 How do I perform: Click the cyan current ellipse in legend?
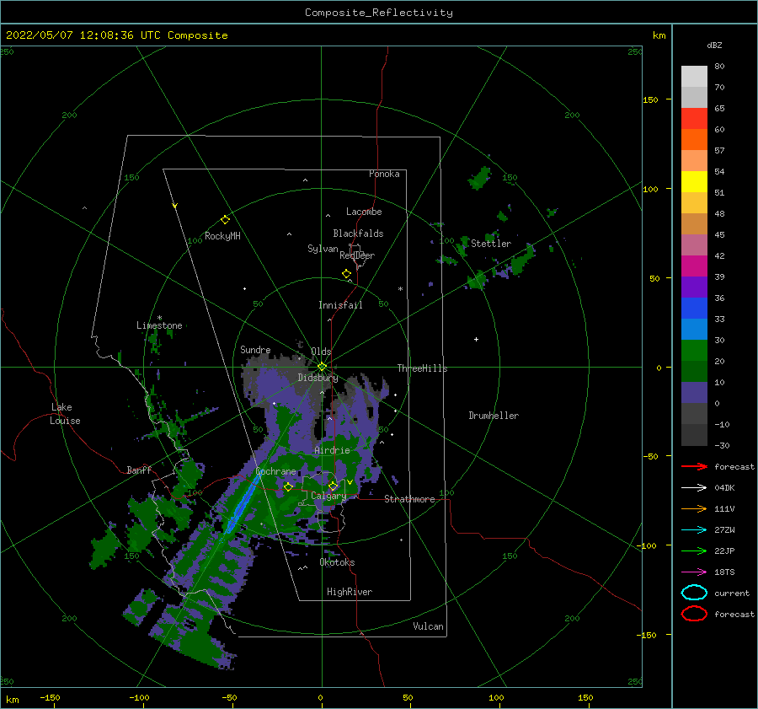coord(694,593)
